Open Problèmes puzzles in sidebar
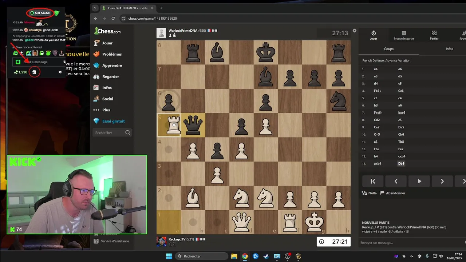The image size is (466, 262). [x=107, y=54]
